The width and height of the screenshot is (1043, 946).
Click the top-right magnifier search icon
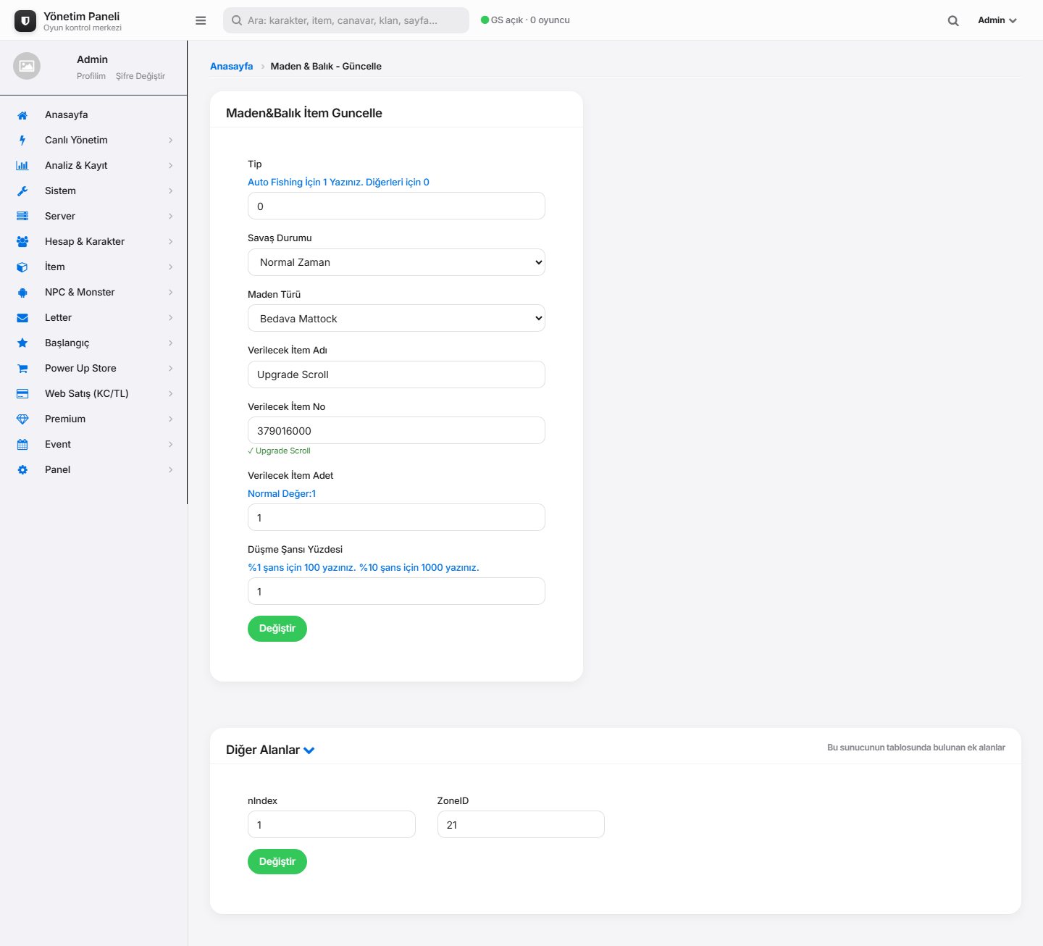click(953, 21)
